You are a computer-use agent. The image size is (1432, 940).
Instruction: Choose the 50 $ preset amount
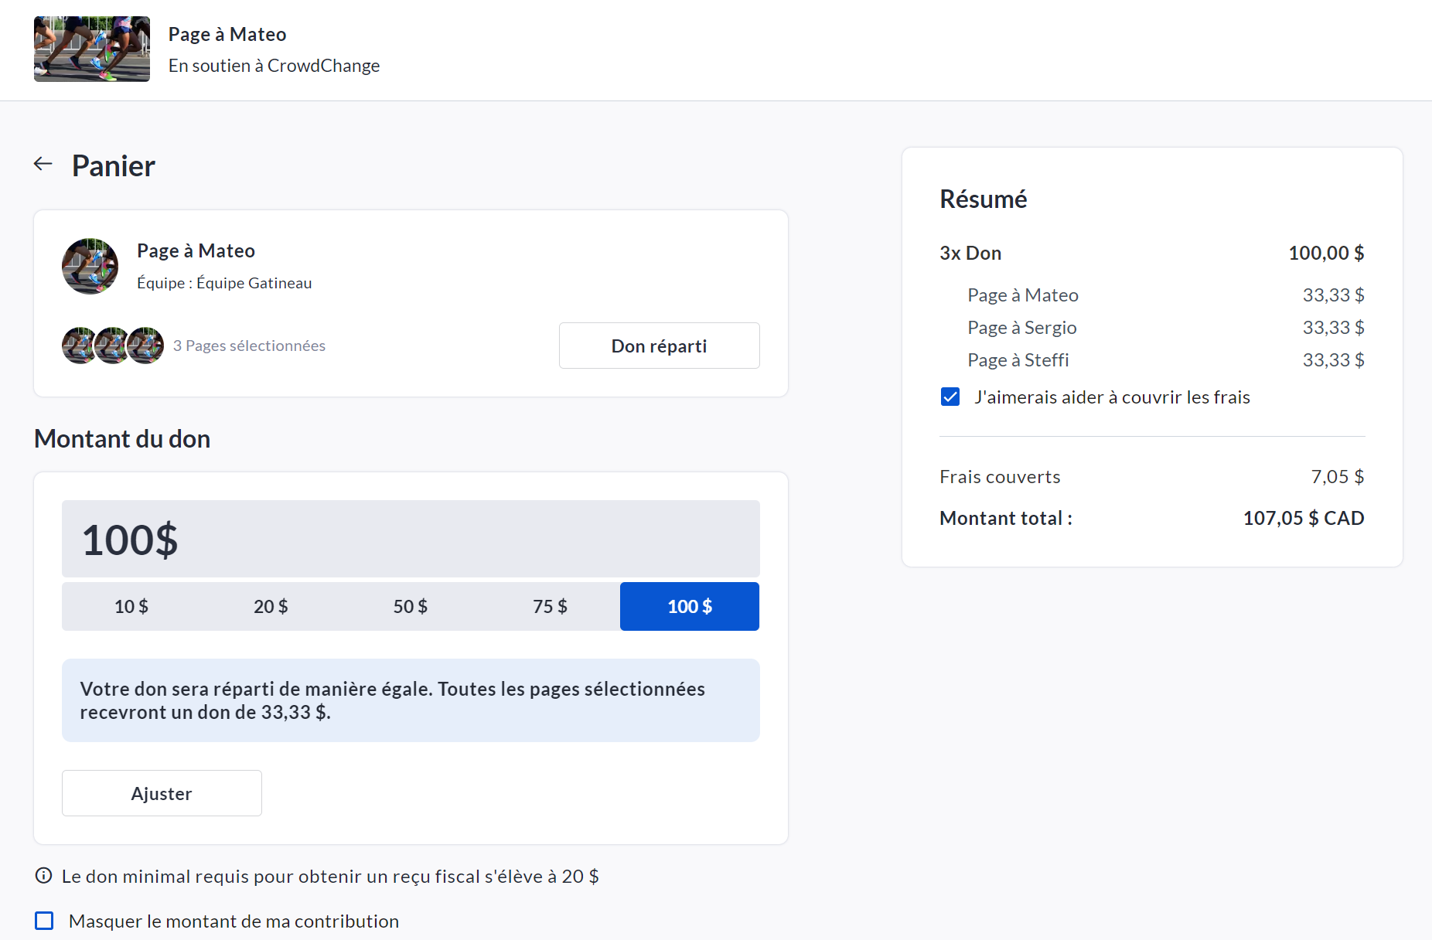411,607
